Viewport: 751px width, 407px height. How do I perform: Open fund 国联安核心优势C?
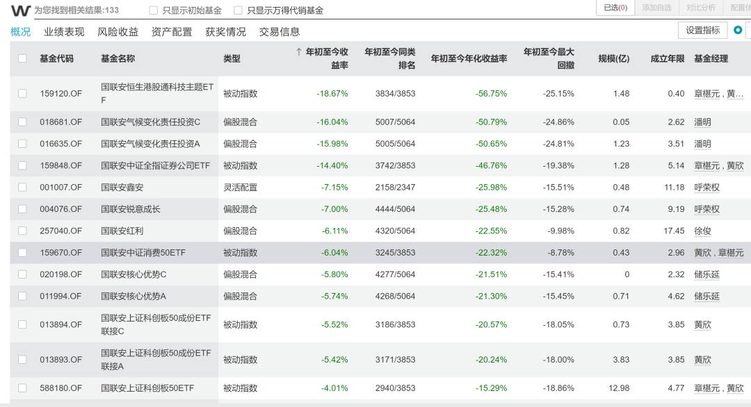[134, 274]
